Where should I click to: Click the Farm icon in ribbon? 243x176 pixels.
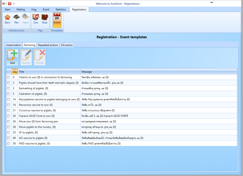[x=25, y=19]
